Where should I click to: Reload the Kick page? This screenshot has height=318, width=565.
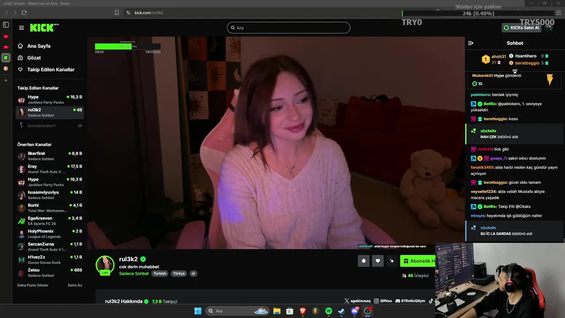point(24,13)
